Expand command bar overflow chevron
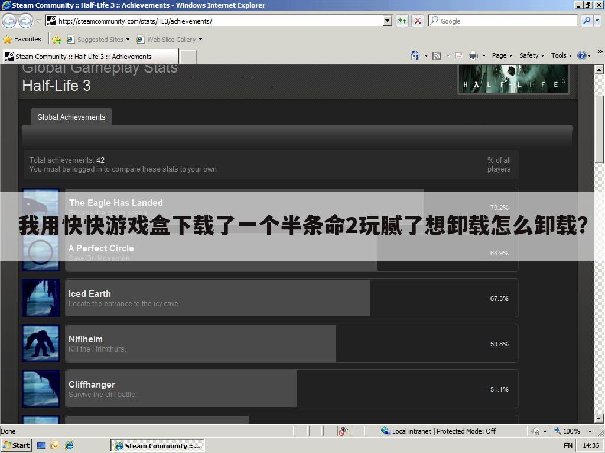The image size is (605, 453). tap(600, 52)
